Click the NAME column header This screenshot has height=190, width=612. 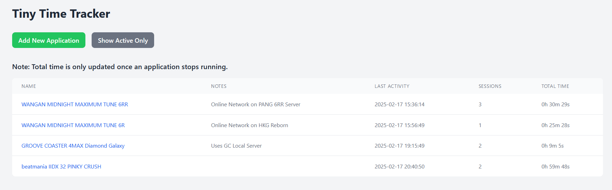pyautogui.click(x=29, y=86)
